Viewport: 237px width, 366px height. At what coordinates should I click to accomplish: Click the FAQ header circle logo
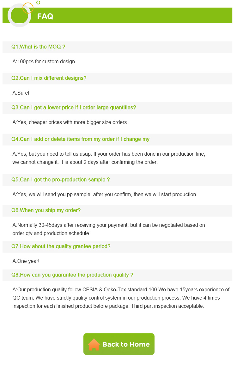coord(20,15)
